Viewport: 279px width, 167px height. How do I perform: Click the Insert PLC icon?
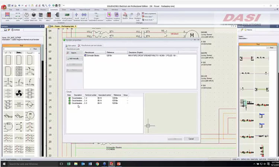tap(41, 16)
